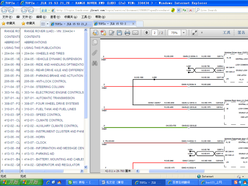Image resolution: width=248 pixels, height=186 pixels.
Task: Go to previous page with the up arrow
Action: 147,33
